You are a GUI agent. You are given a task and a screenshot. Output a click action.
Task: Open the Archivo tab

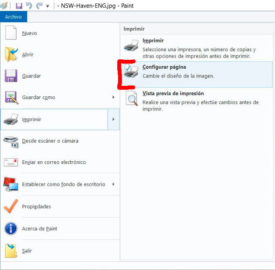tap(13, 17)
